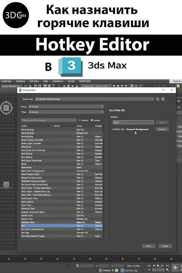The image size is (182, 273).
Task: Click frame 70 on the timeline
Action: 122,259
